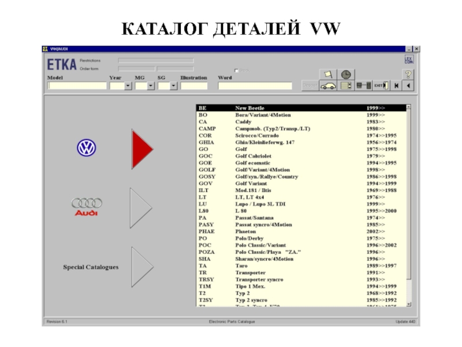
Task: Click the back arrow button
Action: pyautogui.click(x=408, y=86)
